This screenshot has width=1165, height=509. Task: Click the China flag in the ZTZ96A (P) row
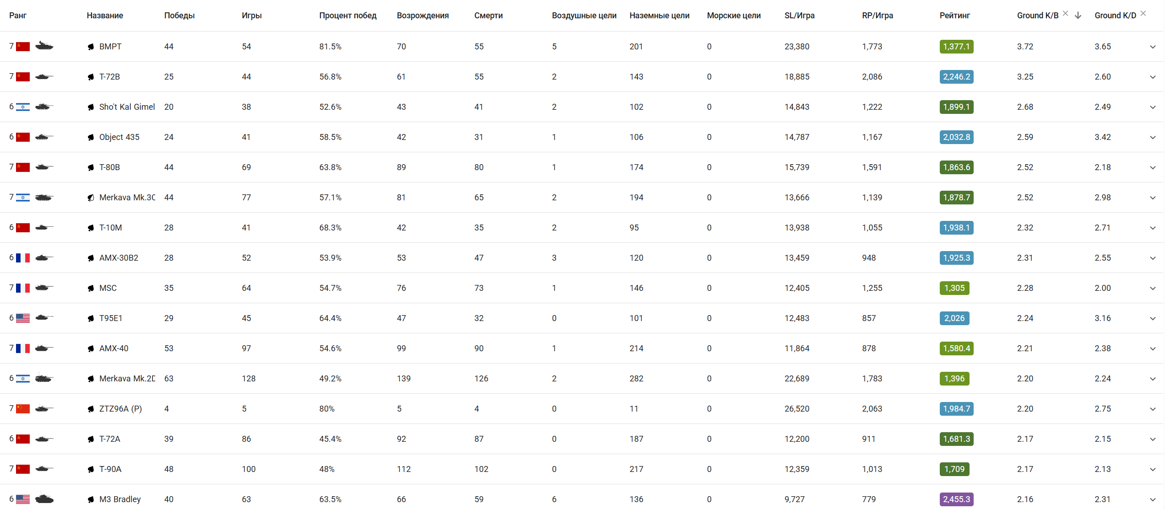[x=23, y=409]
